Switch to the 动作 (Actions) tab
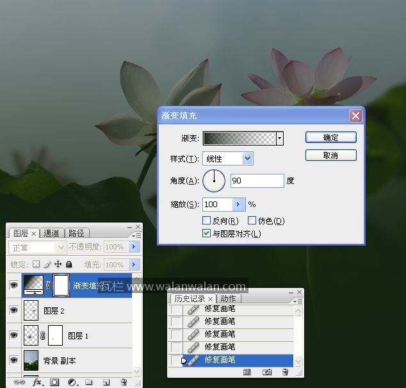Screen dimensions: 406x388 tap(228, 298)
